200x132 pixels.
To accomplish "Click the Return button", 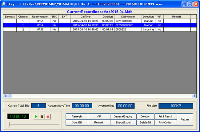I will 185,119.
